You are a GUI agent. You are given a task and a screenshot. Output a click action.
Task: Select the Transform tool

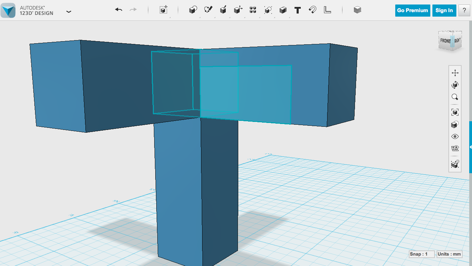(164, 10)
